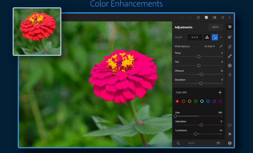Click the Luminance slider handle

point(195,134)
